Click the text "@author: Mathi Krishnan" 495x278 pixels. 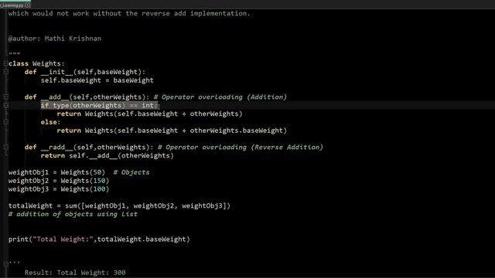pos(55,39)
